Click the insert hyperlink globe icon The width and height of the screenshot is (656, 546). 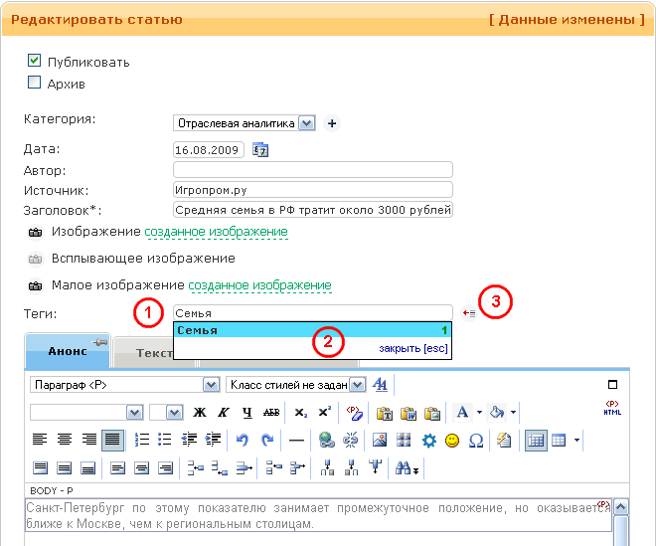pos(326,440)
